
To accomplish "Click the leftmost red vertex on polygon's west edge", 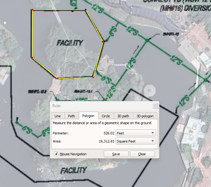I will [32, 58].
